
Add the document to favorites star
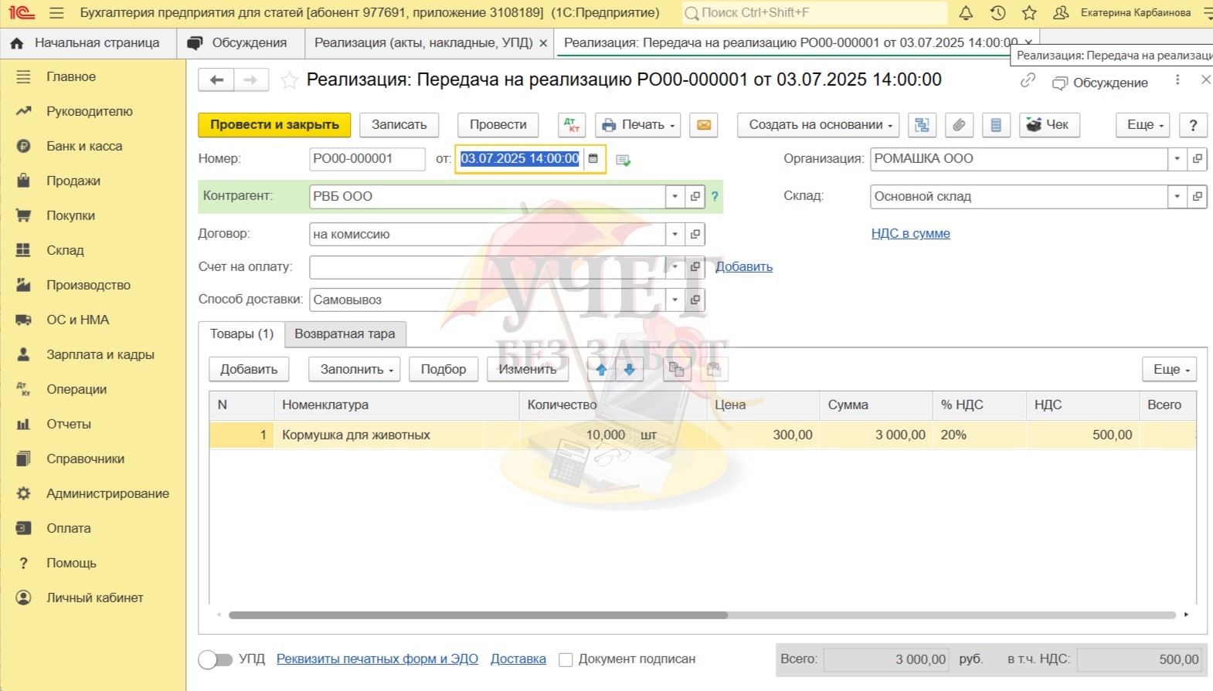click(x=289, y=80)
